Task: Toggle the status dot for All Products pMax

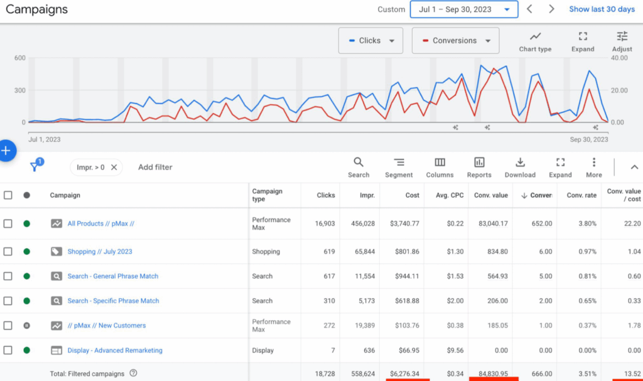Action: (26, 223)
